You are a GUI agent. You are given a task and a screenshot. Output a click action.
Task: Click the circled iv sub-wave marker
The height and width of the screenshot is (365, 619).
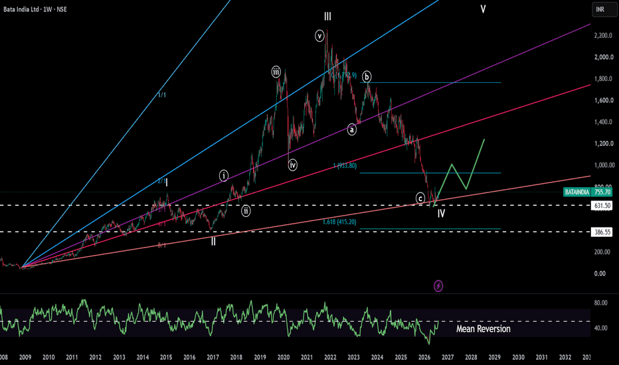pos(292,165)
